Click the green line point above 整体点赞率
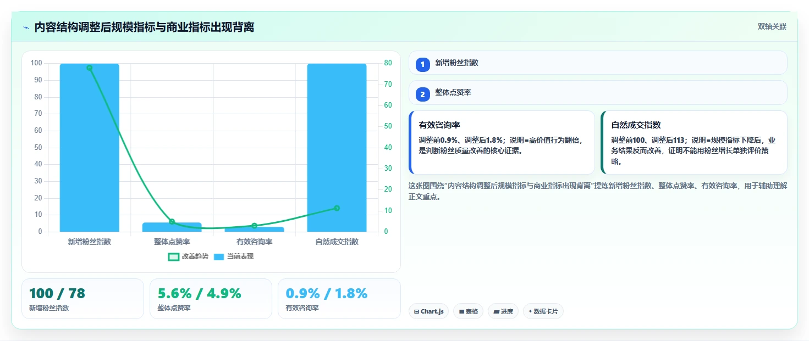This screenshot has width=809, height=341. (x=172, y=222)
